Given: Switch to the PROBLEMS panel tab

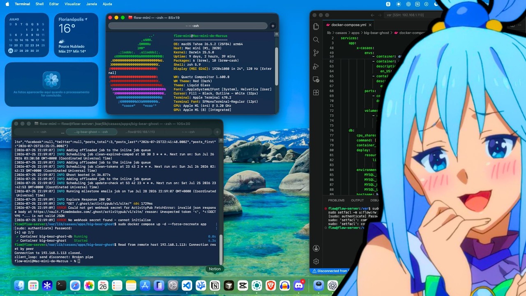Looking at the screenshot, I should click(336, 200).
